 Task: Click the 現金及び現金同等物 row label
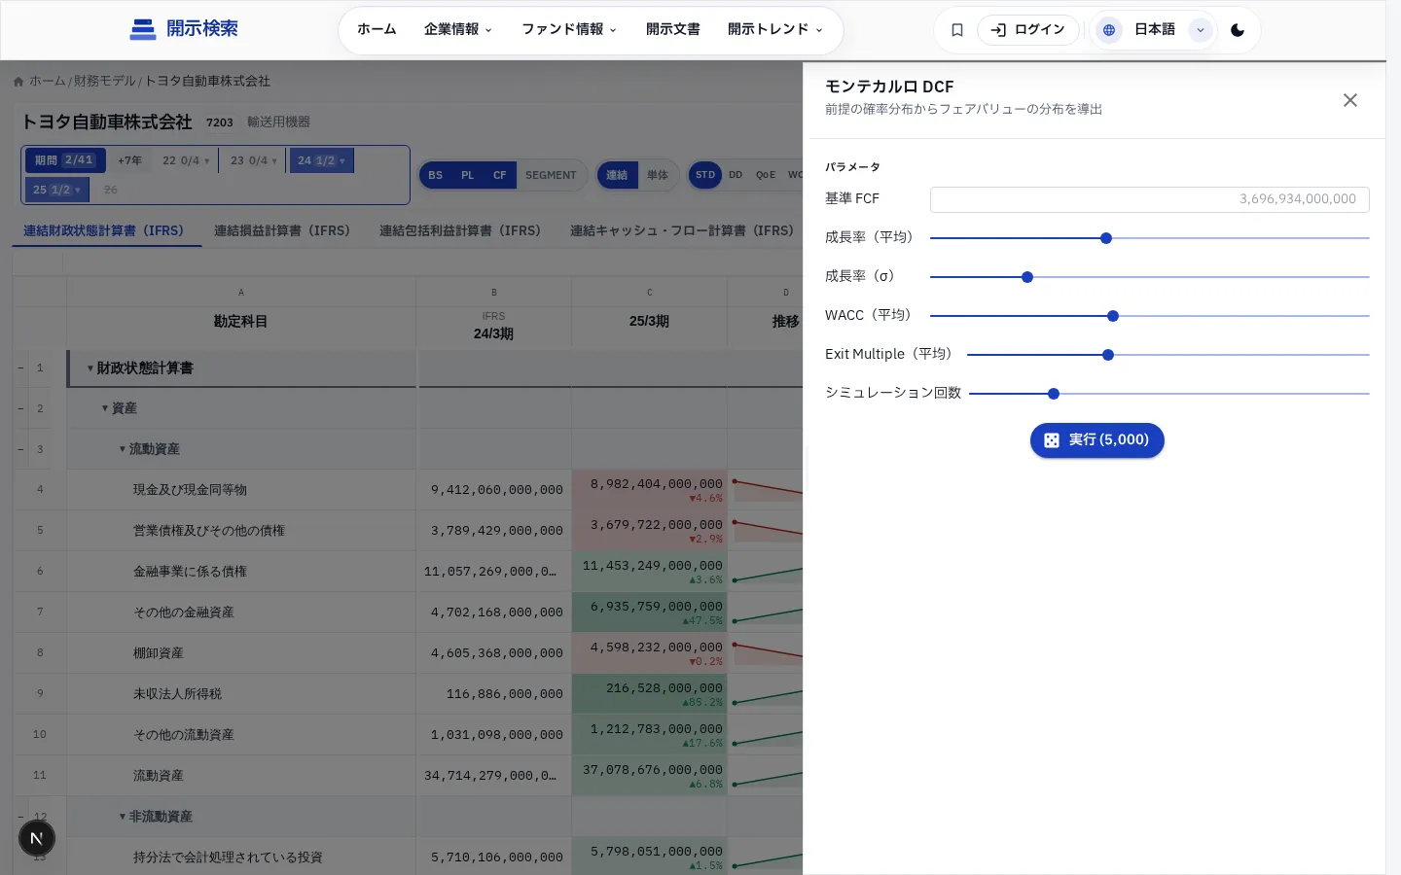coord(190,490)
